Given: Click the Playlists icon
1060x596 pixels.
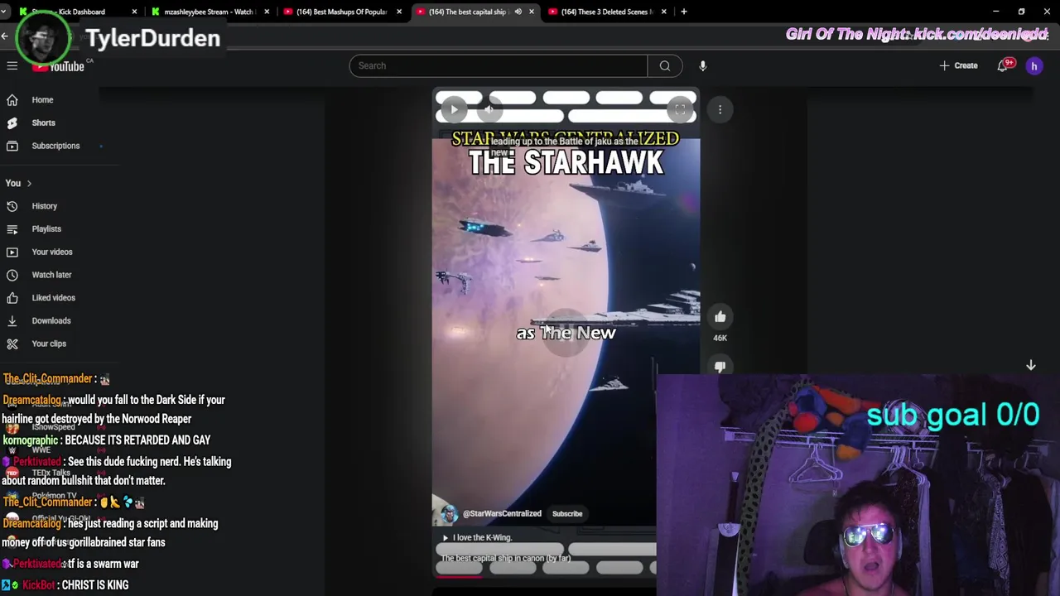Looking at the screenshot, I should (x=12, y=228).
